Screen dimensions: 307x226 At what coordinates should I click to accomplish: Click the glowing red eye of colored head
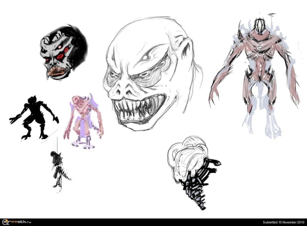(x=60, y=56)
